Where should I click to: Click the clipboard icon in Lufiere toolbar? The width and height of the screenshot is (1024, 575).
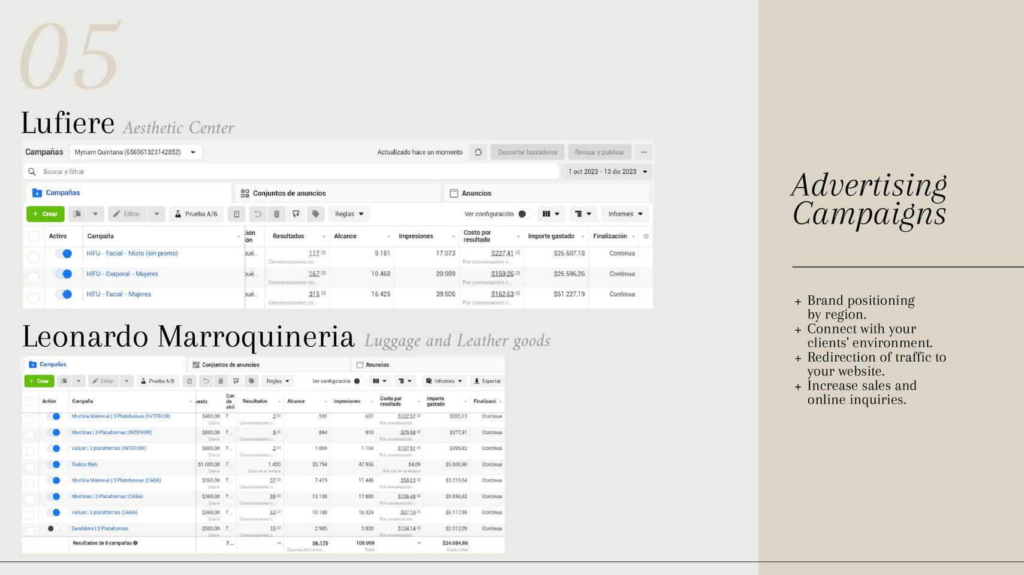(237, 214)
